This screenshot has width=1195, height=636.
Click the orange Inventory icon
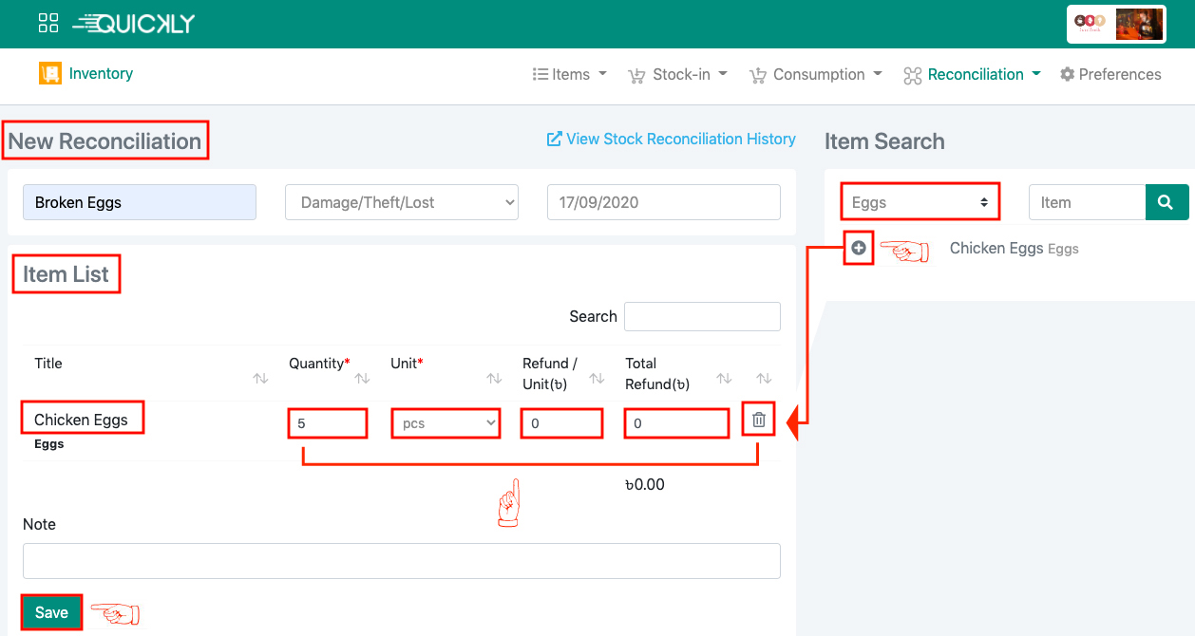tap(50, 73)
